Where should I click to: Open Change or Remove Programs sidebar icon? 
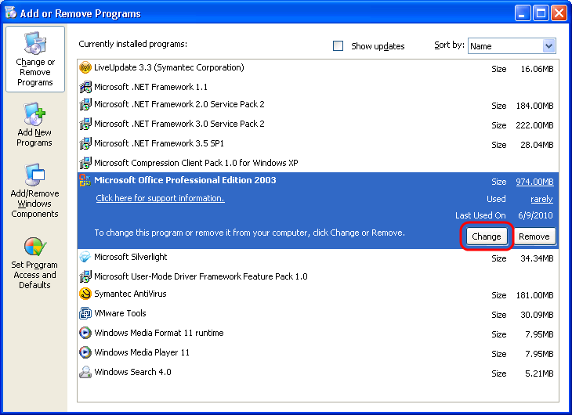click(x=35, y=43)
